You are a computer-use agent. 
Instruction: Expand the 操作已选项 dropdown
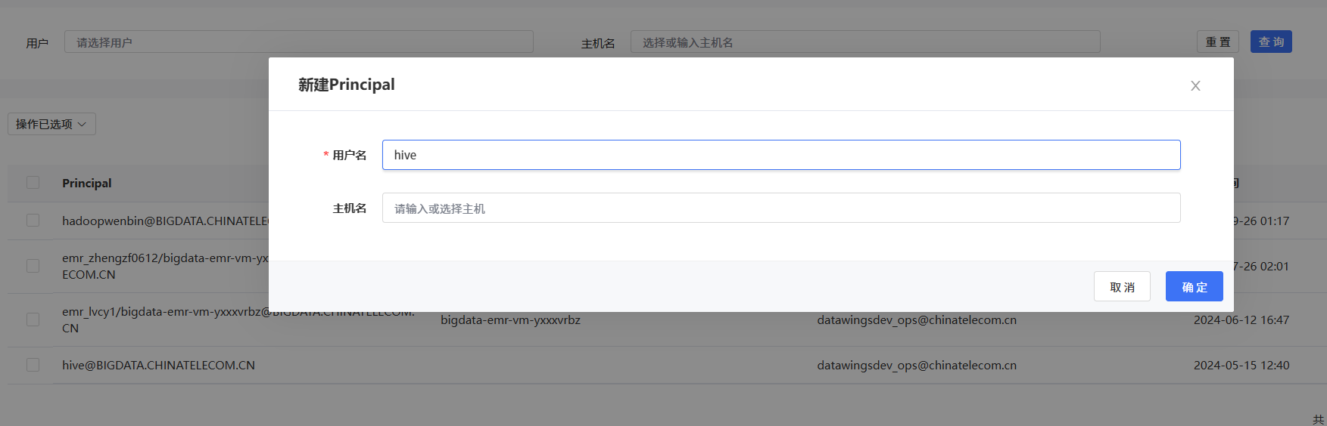tap(51, 124)
